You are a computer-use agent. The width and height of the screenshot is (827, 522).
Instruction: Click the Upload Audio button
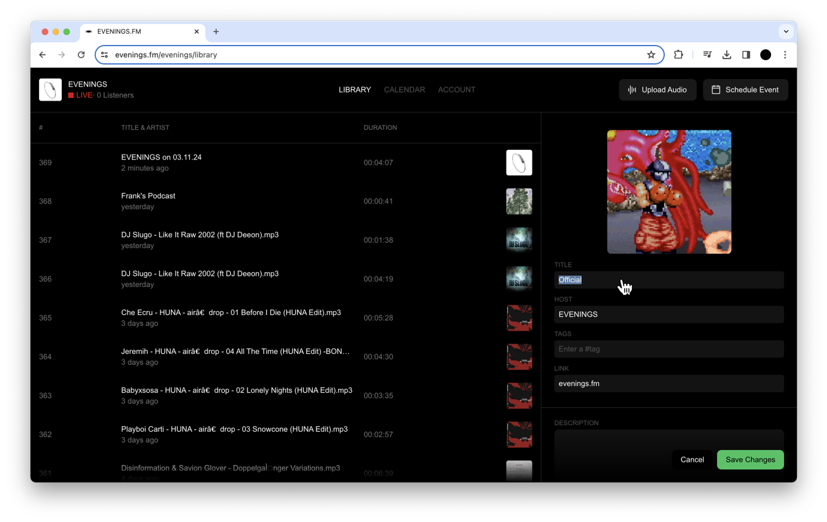(657, 90)
